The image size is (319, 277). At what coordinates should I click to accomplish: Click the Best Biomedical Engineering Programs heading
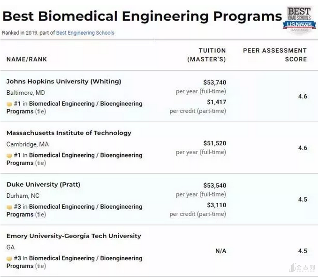(x=142, y=16)
